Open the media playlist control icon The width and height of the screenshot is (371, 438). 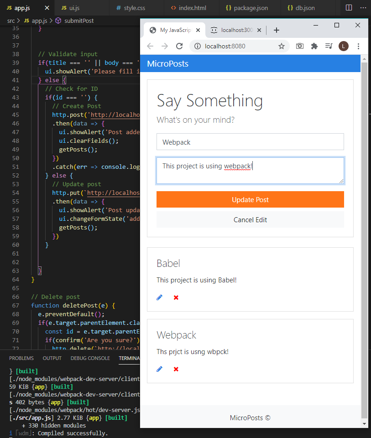pyautogui.click(x=329, y=46)
